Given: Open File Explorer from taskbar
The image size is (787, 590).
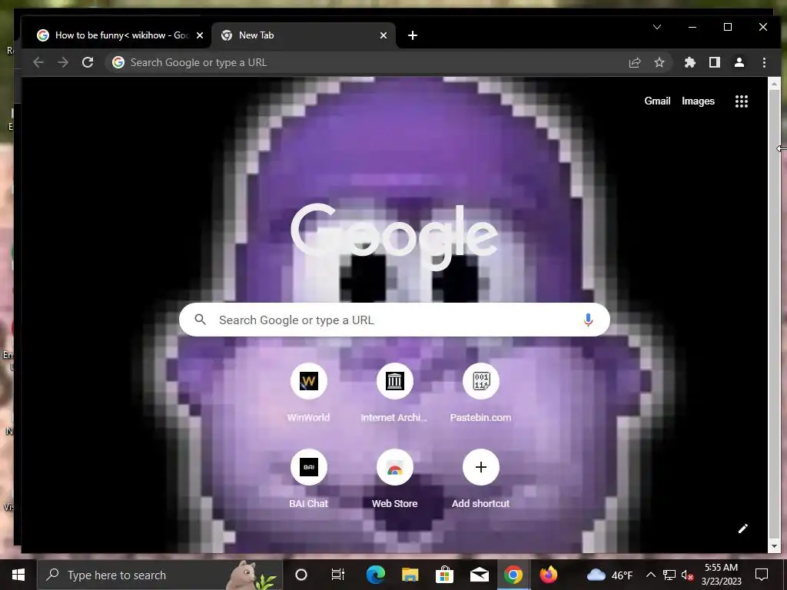Looking at the screenshot, I should [x=410, y=575].
